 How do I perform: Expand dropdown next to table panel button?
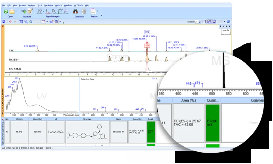(x=60, y=22)
